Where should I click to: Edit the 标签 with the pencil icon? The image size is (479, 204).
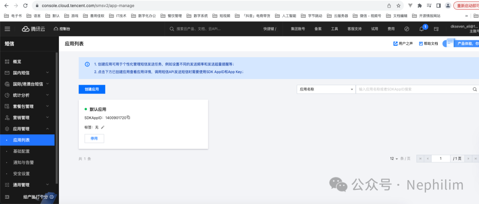(102, 127)
